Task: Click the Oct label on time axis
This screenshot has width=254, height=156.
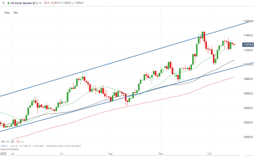Action: point(209,153)
